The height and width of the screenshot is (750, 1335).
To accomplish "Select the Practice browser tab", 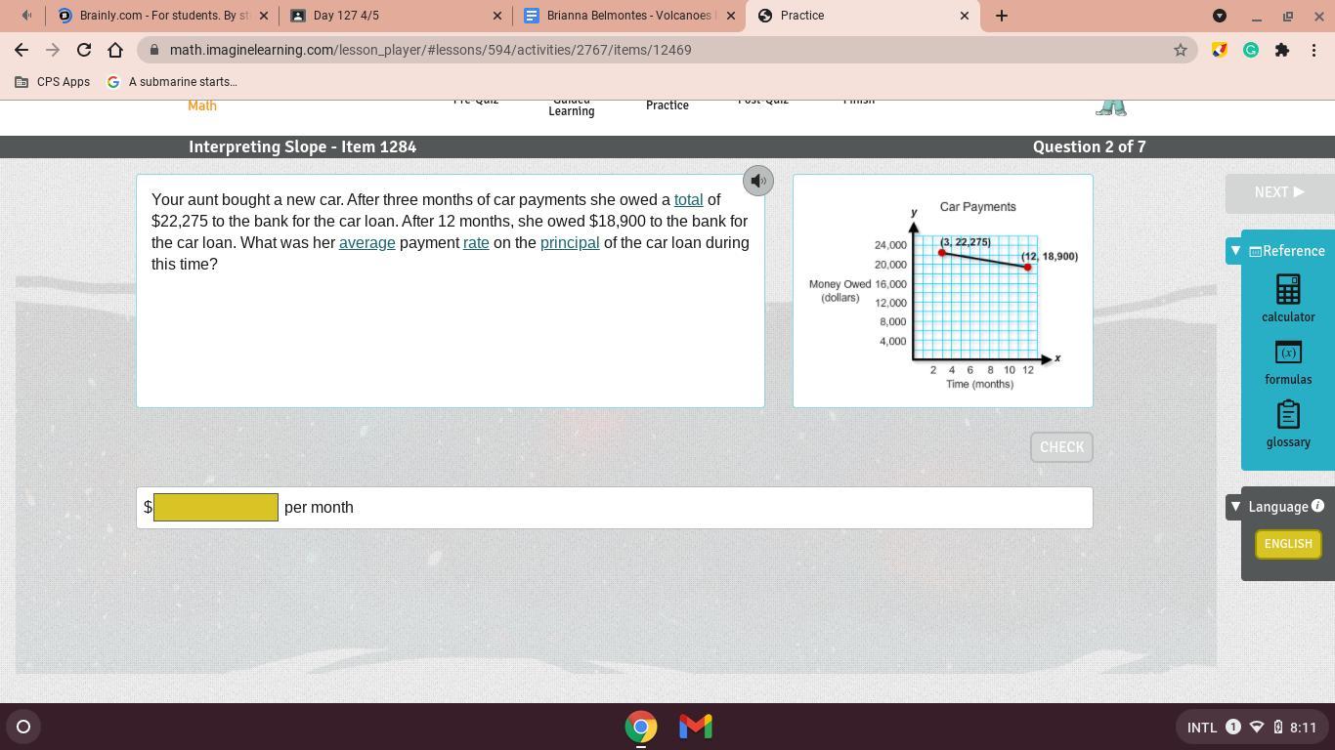I will (x=863, y=16).
